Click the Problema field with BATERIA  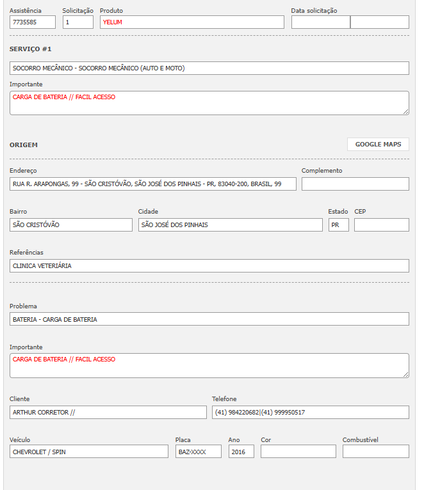209,319
